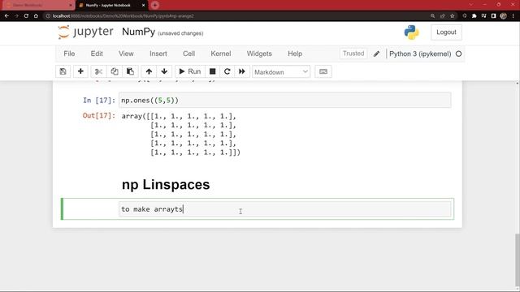This screenshot has width=520, height=292.
Task: Share this page icon in address bar
Action: pos(442,16)
